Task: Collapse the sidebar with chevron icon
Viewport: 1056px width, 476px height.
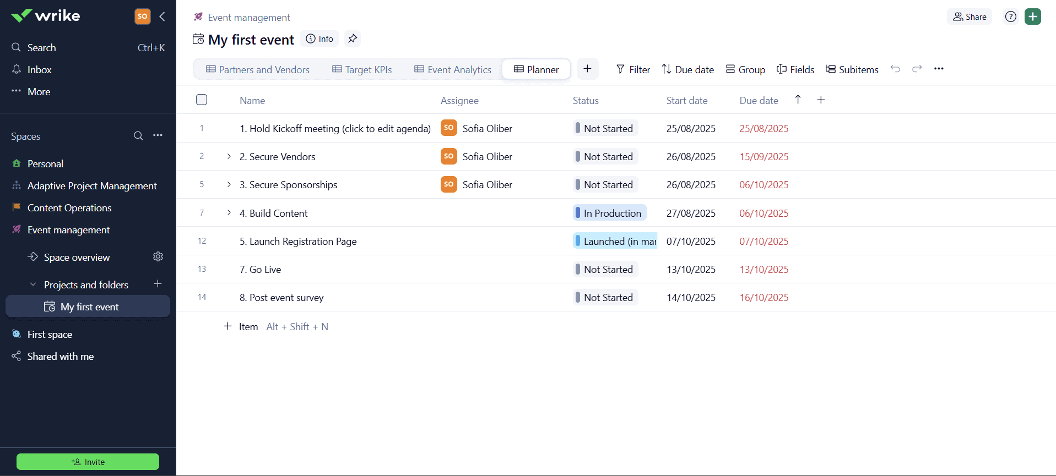Action: pos(162,17)
